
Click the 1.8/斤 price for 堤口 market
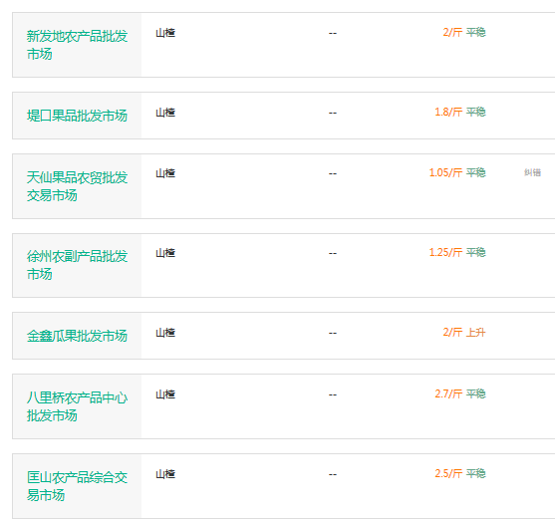(448, 112)
